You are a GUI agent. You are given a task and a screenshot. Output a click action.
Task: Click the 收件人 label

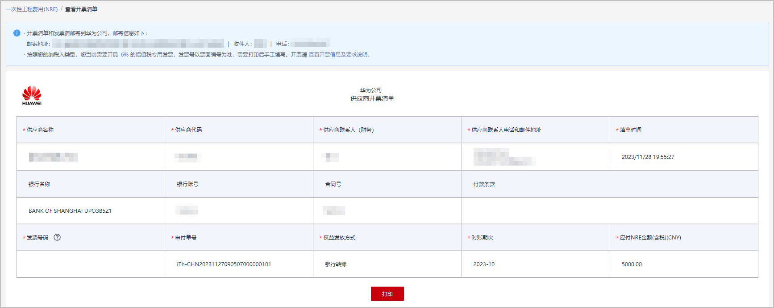[x=242, y=44]
